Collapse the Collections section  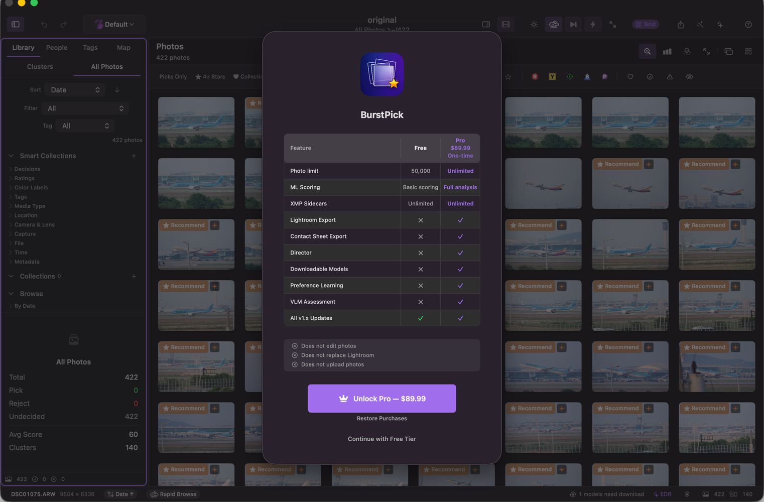tap(11, 277)
